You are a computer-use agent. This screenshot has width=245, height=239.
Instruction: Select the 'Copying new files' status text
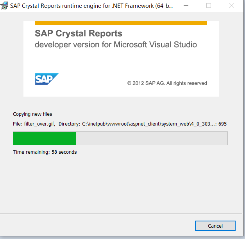(x=32, y=114)
